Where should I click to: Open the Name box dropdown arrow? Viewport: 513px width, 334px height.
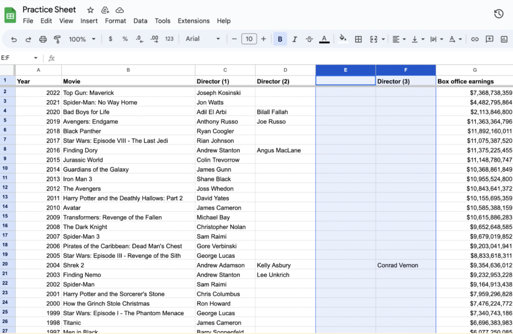pos(36,58)
